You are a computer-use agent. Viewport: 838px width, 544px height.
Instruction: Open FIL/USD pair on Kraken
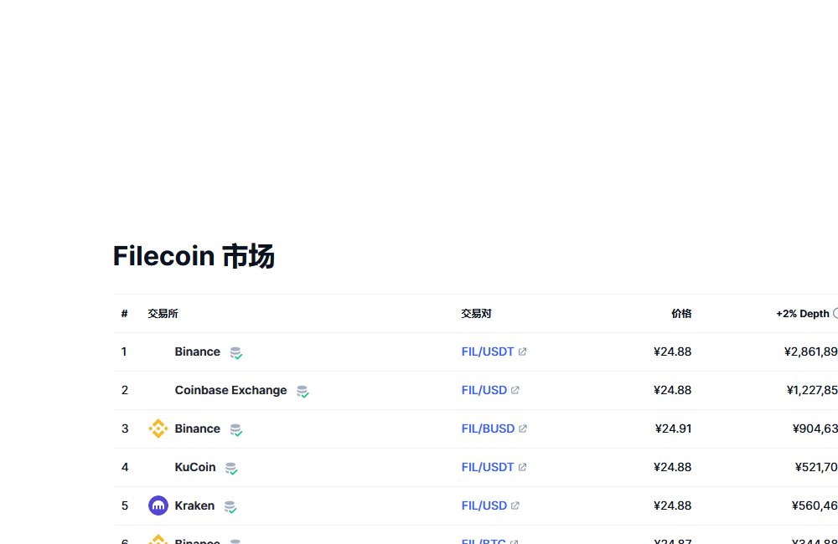[484, 506]
